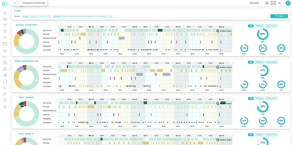Remove the Periodo filter chip
The height and width of the screenshot is (145, 292).
coord(49,16)
